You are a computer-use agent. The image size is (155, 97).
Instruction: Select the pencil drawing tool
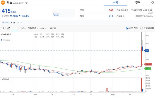(x=9, y=28)
